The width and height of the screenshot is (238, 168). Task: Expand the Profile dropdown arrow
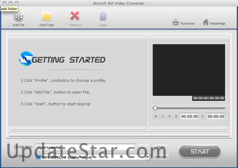pyautogui.click(x=147, y=157)
